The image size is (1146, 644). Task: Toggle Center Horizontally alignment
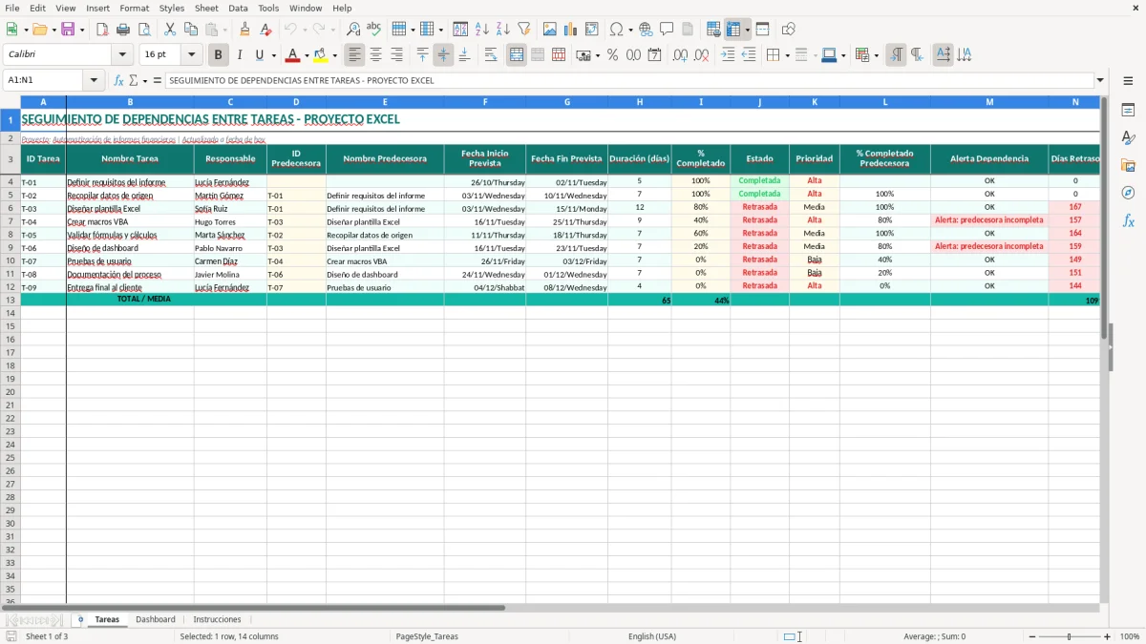pyautogui.click(x=376, y=55)
